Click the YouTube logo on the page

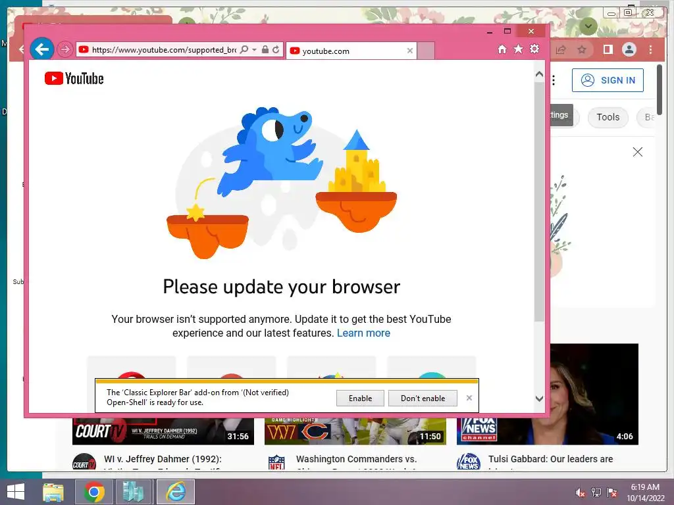click(74, 79)
